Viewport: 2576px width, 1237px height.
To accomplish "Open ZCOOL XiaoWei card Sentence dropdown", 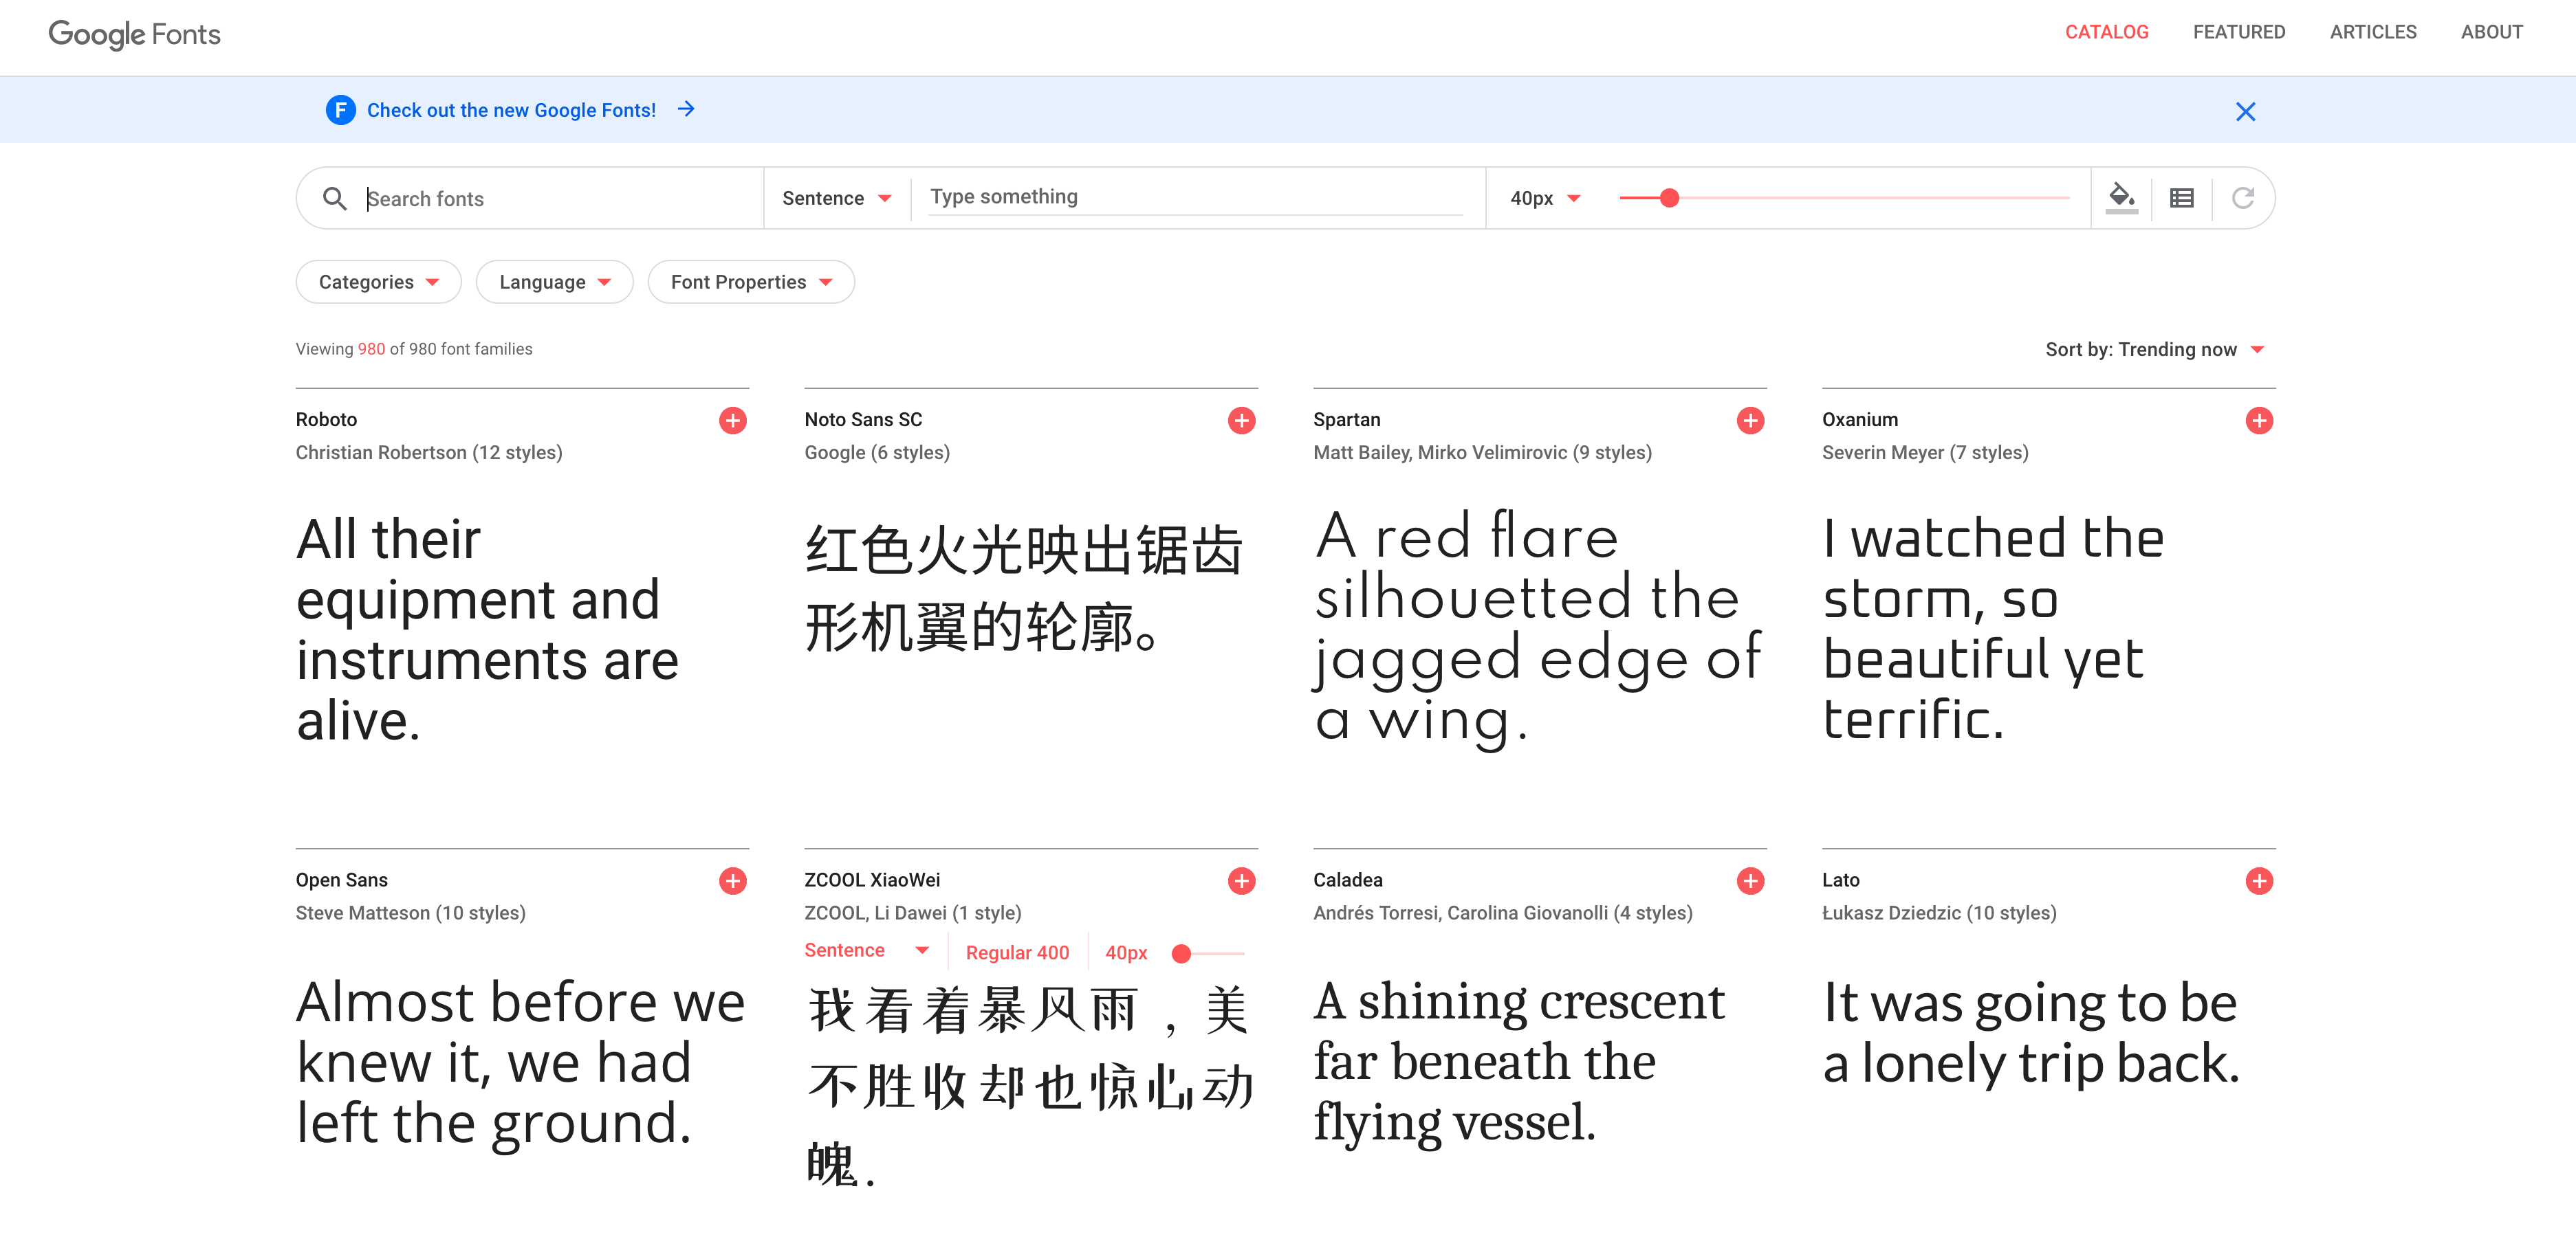I will [x=867, y=950].
